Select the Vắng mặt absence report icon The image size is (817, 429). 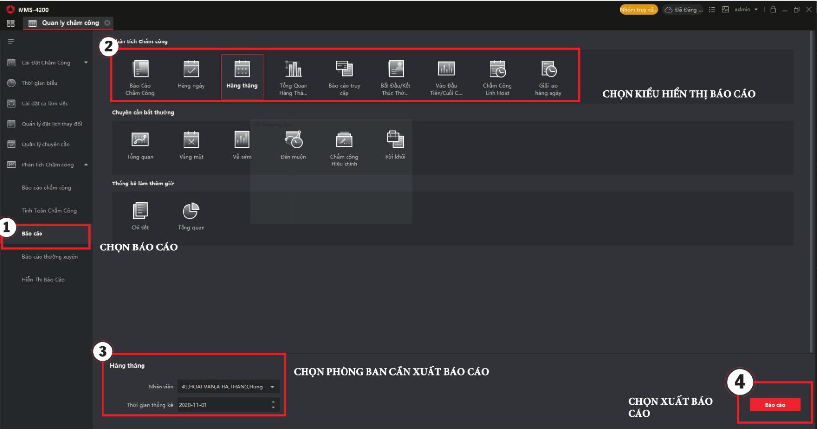(191, 140)
